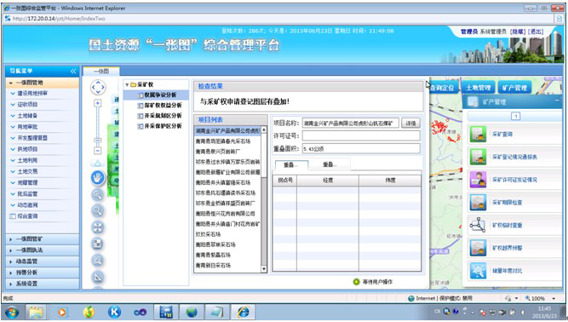Image resolution: width=568 pixels, height=322 pixels.
Task: Click the zoom-in plus button above slider
Action: click(x=97, y=104)
